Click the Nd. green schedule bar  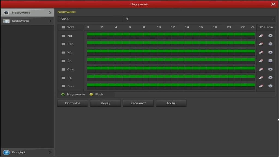click(x=171, y=34)
